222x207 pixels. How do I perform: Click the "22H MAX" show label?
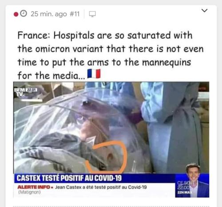click(185, 192)
